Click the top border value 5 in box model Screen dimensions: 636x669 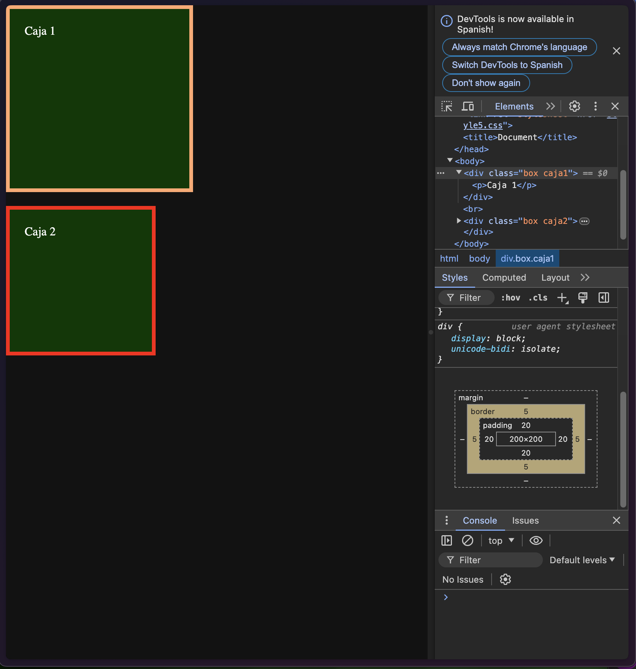point(526,411)
